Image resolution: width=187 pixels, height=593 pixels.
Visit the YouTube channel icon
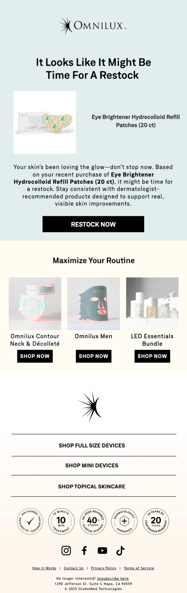102,550
